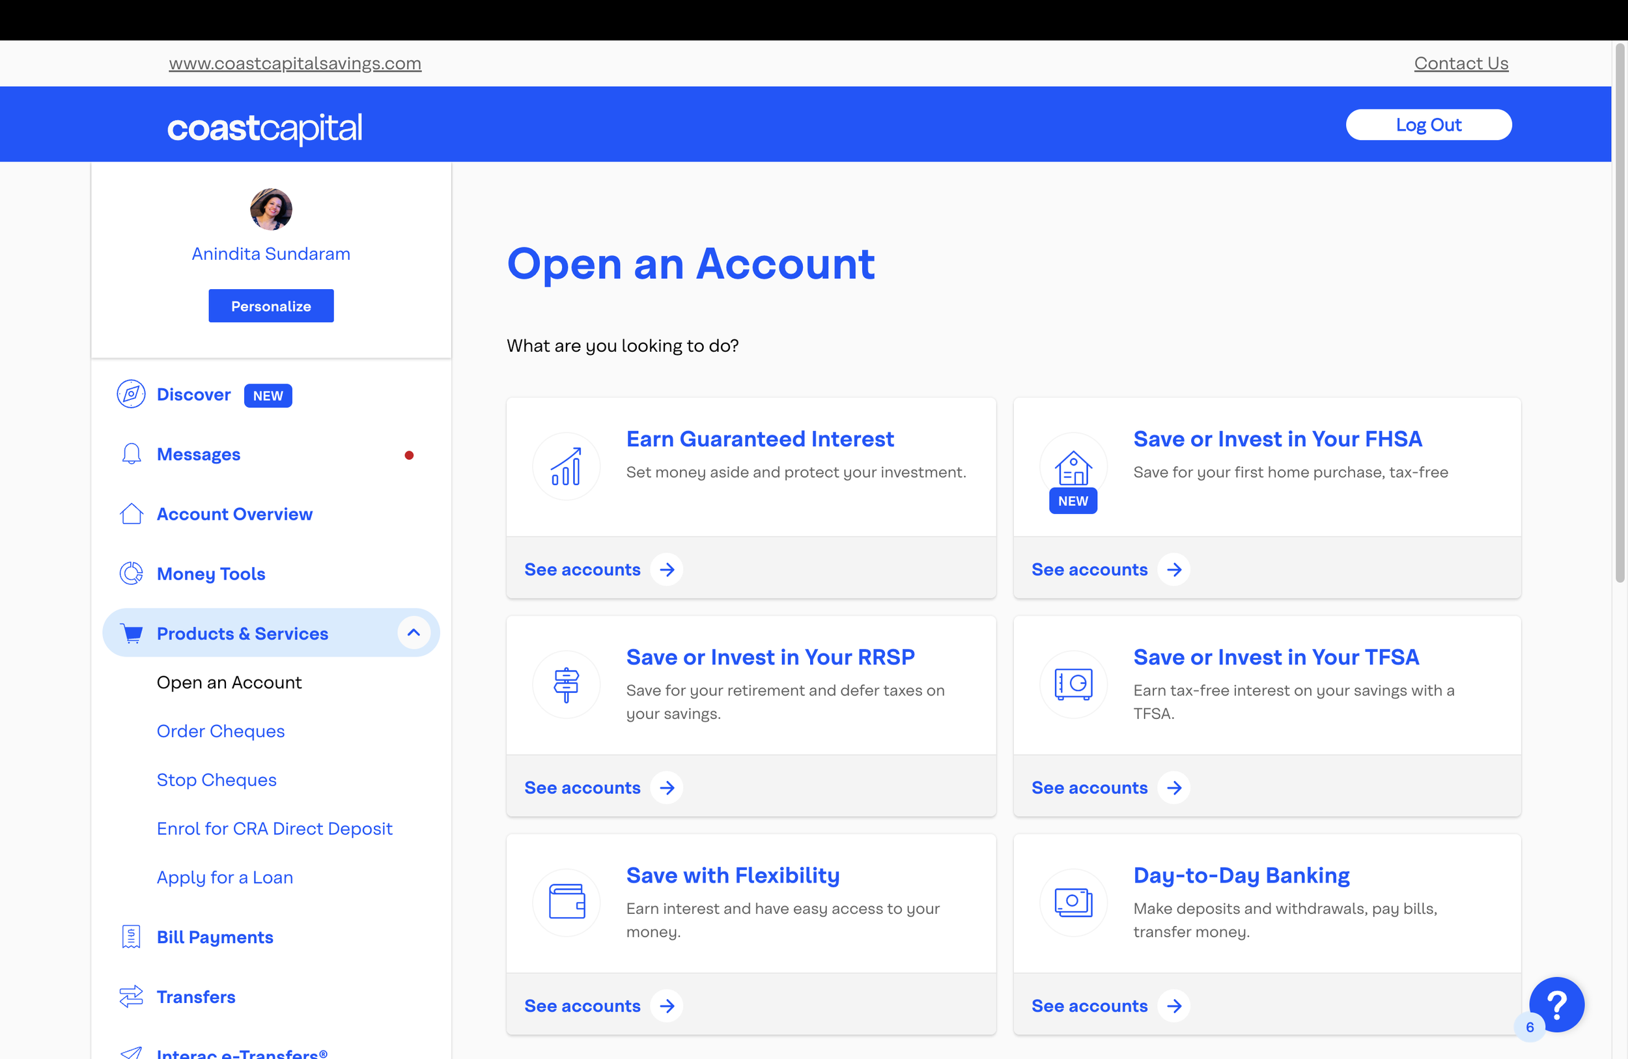Viewport: 1628px width, 1059px height.
Task: Click See accounts under the RRSP card
Action: [x=582, y=788]
